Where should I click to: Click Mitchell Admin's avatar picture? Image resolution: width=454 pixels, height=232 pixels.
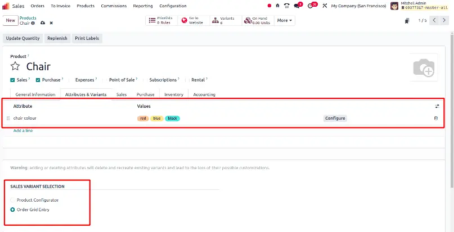394,6
